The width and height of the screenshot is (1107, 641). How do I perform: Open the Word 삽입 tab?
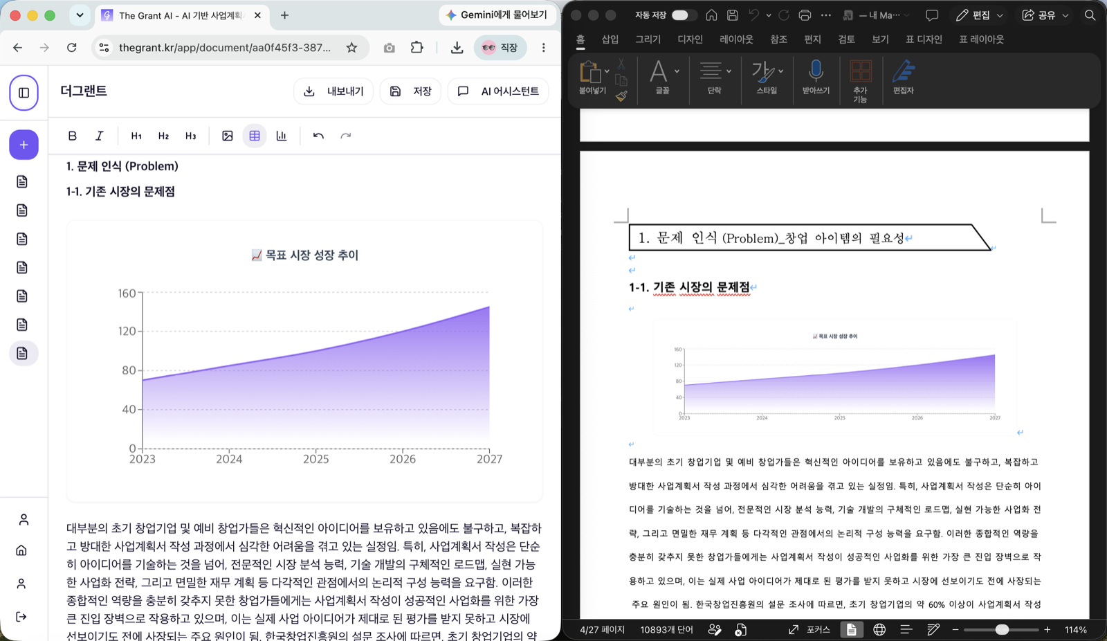click(x=610, y=39)
